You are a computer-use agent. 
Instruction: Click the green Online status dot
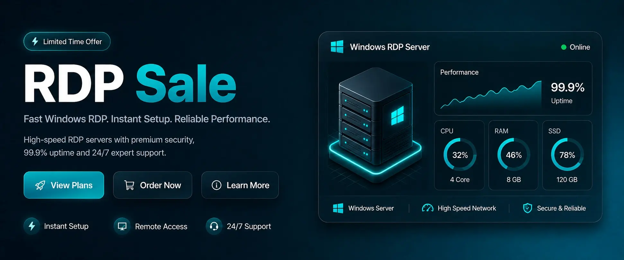pos(564,47)
